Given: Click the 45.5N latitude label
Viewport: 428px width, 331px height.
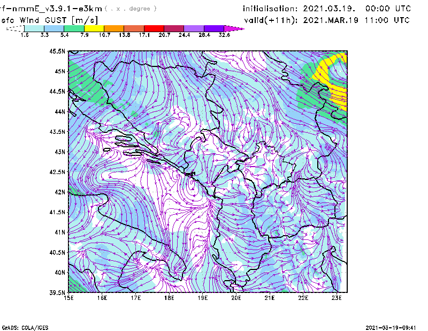Looking at the screenshot, I should [x=57, y=51].
